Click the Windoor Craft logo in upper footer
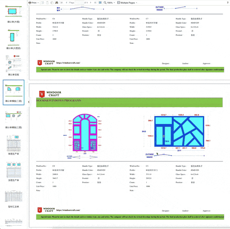 pyautogui.click(x=46, y=63)
